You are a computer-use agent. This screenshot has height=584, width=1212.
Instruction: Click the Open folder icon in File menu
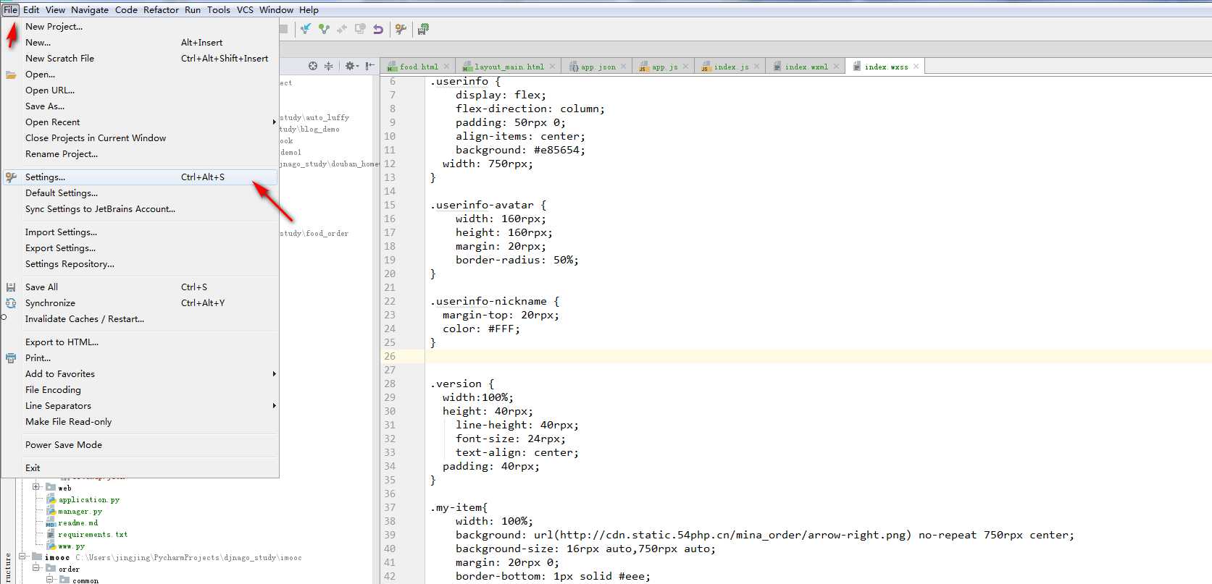11,75
